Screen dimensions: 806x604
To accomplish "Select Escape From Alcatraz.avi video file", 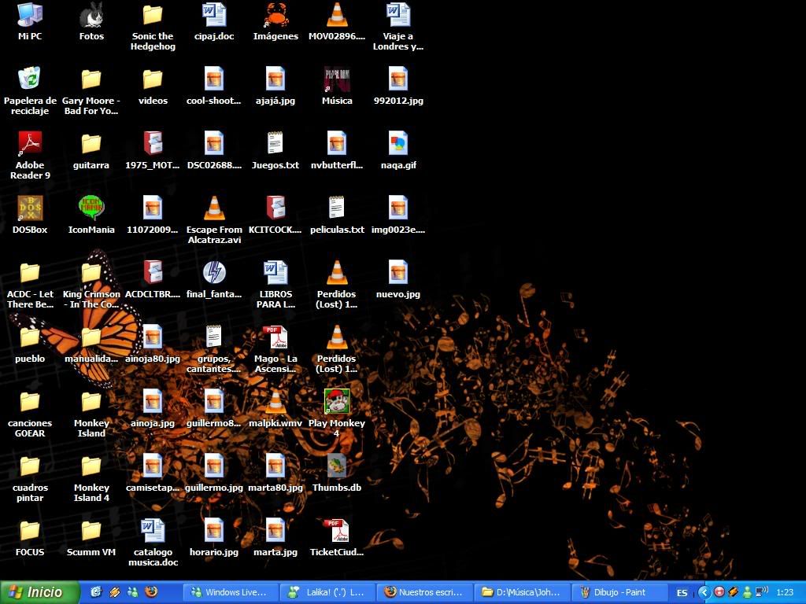I will [214, 208].
